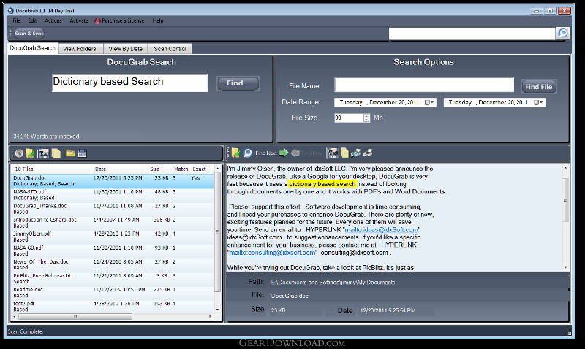Click the document preview vertical scrollbar
Screen dimensions: 585x349
pos(565,199)
